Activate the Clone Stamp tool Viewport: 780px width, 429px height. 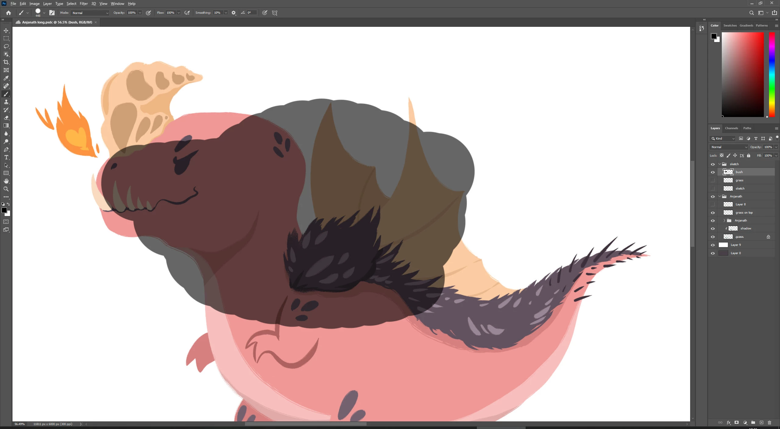point(6,102)
